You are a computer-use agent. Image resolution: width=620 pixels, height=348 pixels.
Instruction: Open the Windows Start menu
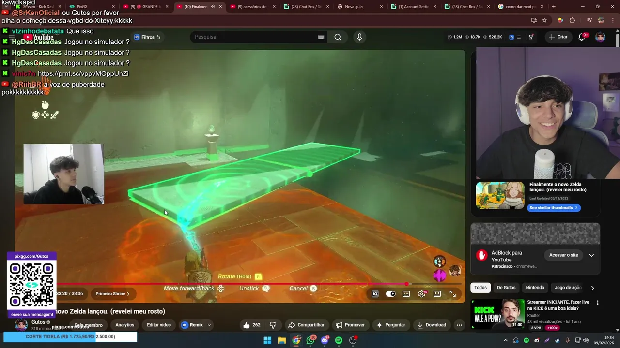click(x=267, y=340)
